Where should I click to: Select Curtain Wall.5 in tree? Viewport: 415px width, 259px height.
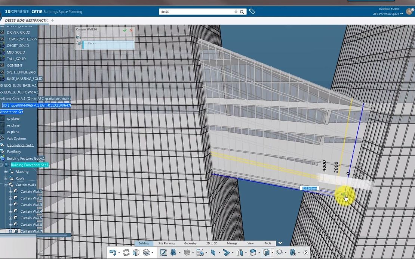[x=31, y=218]
